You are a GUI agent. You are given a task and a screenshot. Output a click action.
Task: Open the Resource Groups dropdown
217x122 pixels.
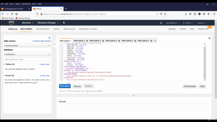tap(48, 23)
